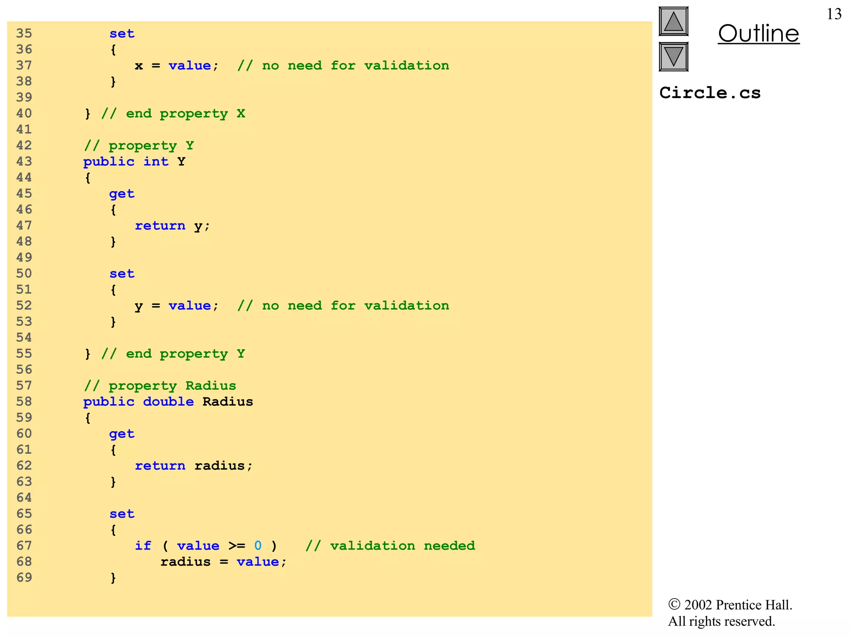Click 'y = value;' on line 52
This screenshot has height=638, width=851.
coord(176,306)
